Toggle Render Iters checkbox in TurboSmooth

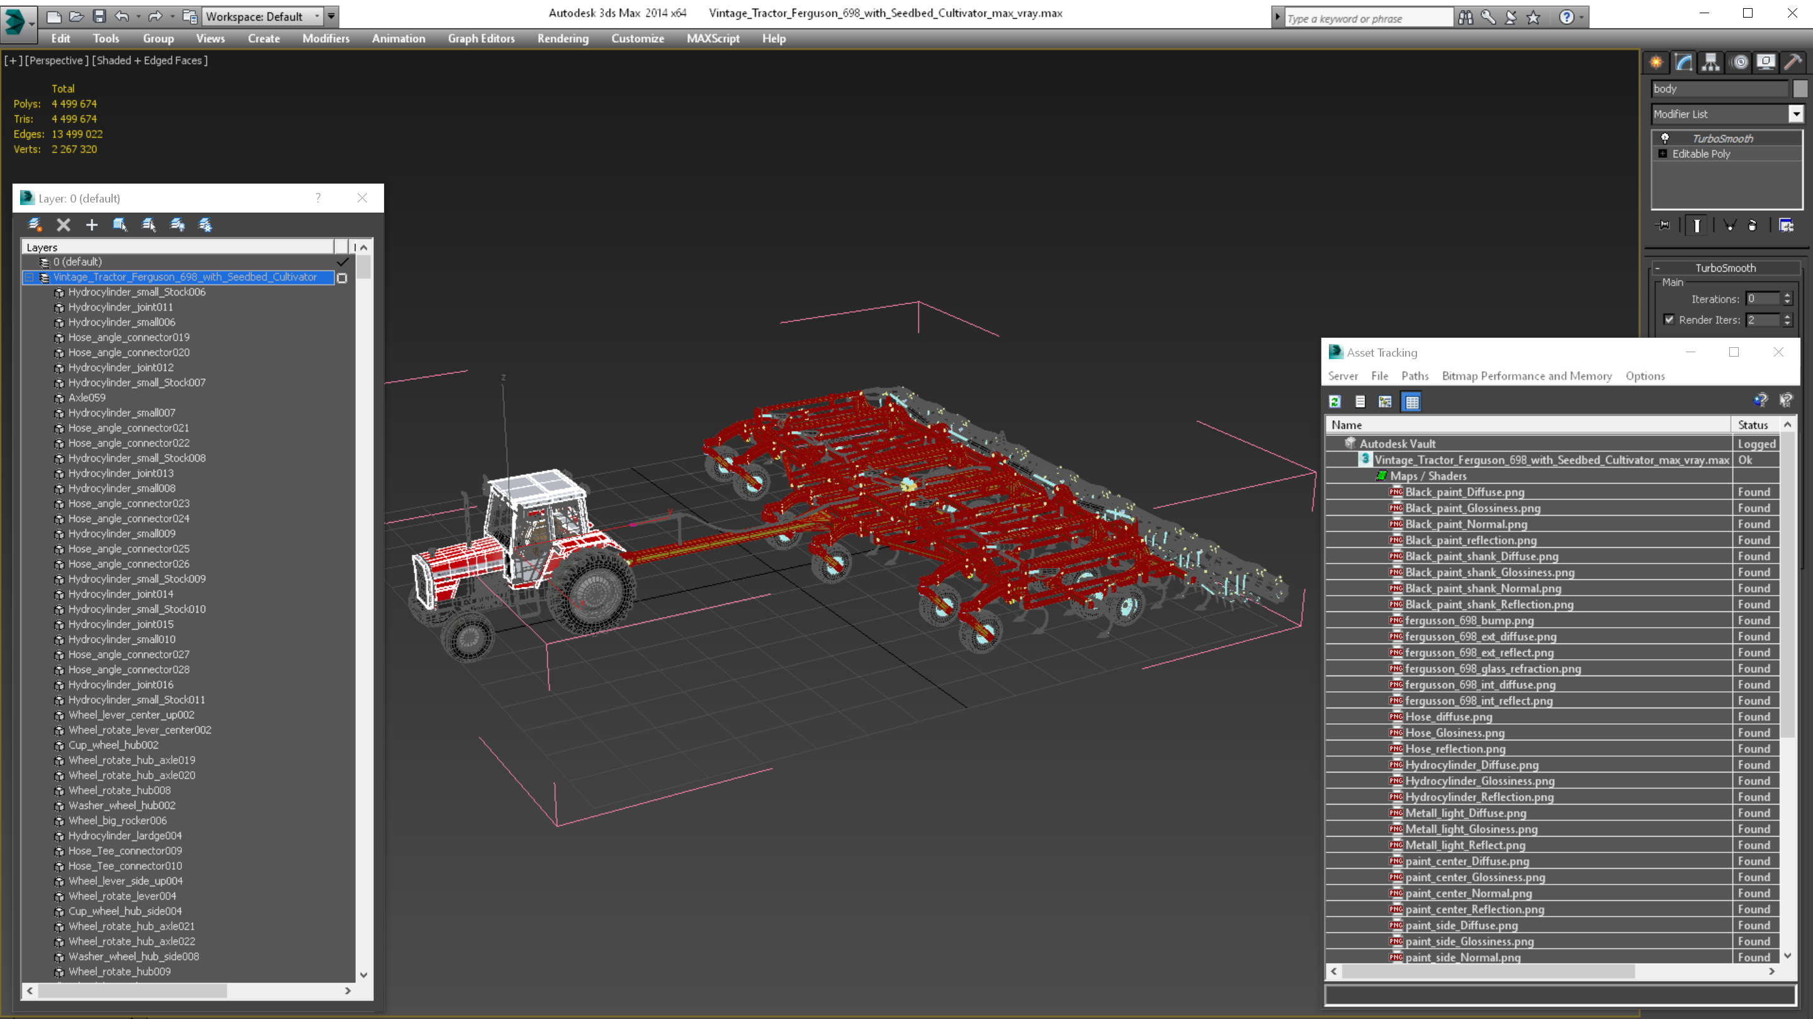pyautogui.click(x=1669, y=320)
